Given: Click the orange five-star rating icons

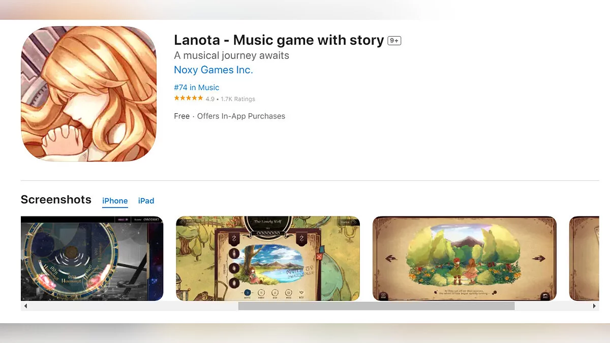Looking at the screenshot, I should click(x=188, y=99).
